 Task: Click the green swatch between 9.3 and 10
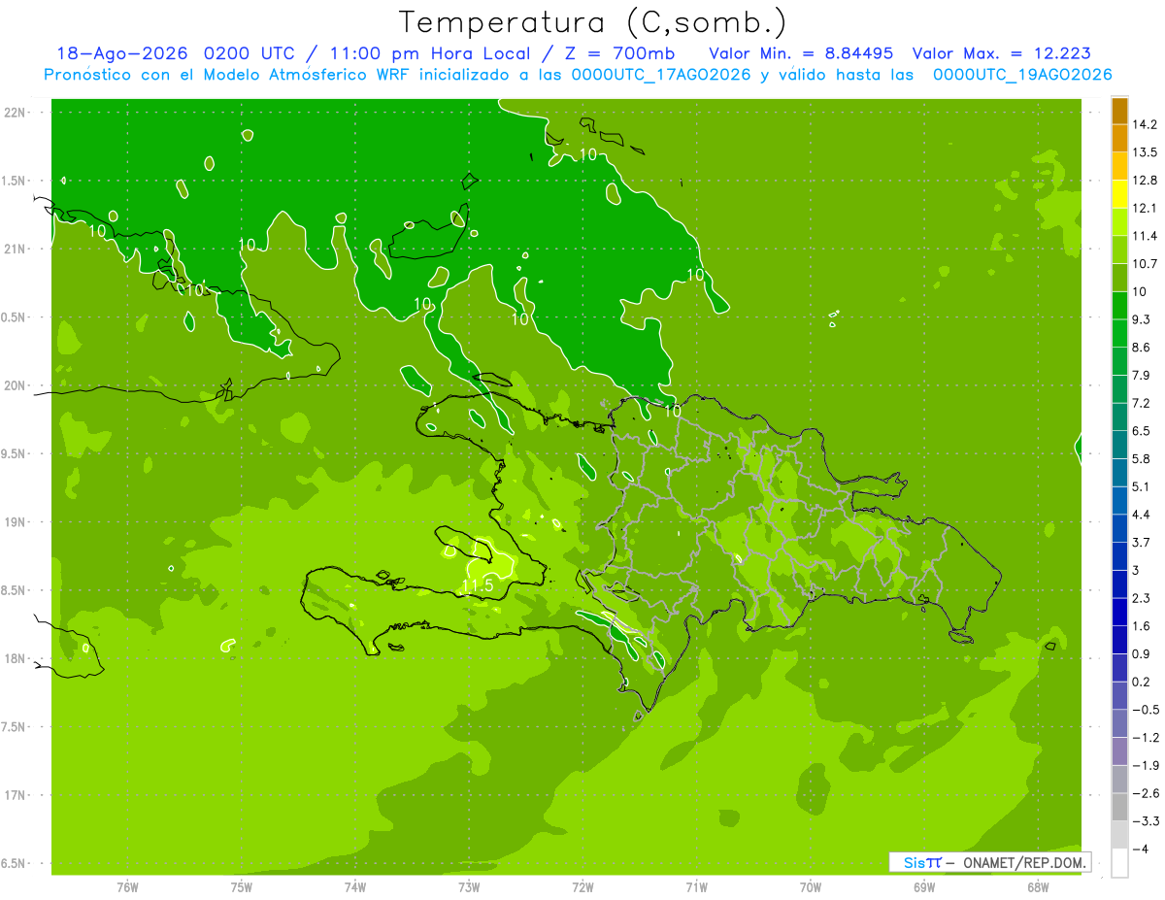[1119, 306]
